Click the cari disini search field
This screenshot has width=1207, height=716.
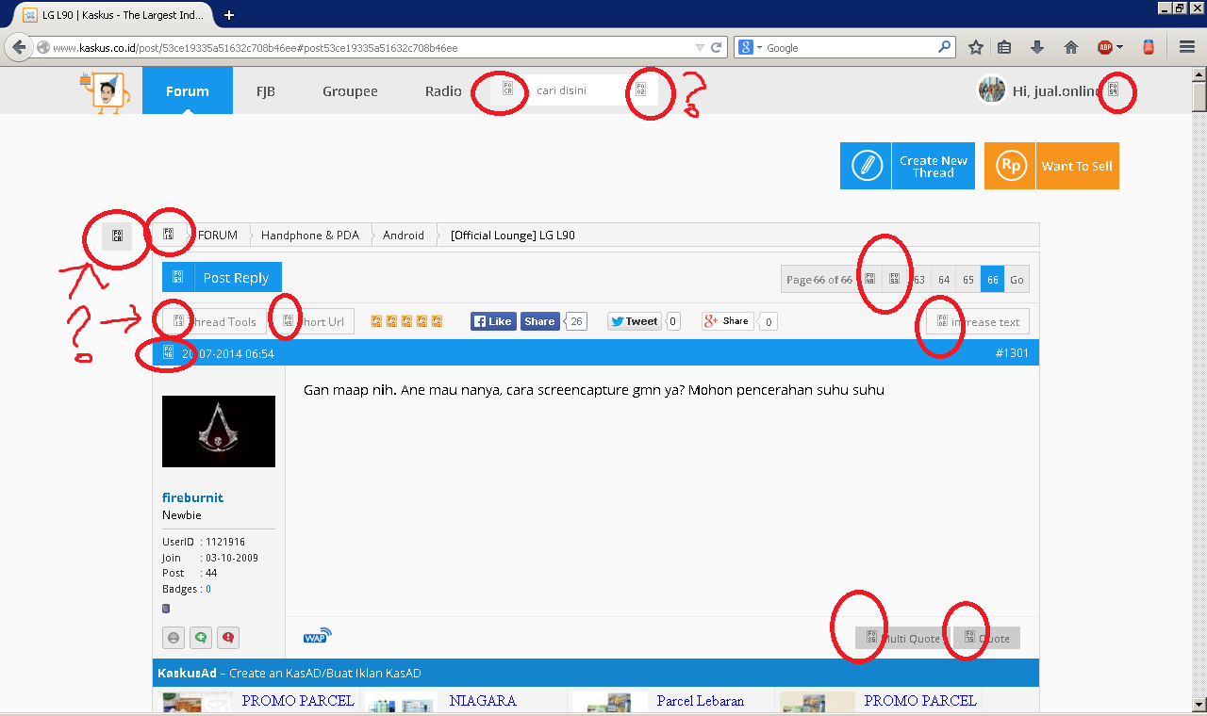click(575, 90)
